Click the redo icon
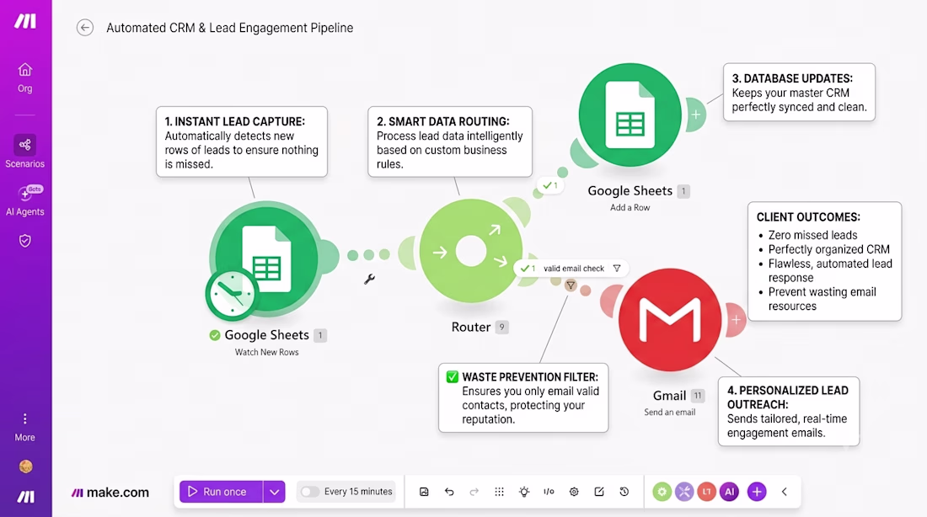Screen dimensions: 927x517 click(474, 492)
